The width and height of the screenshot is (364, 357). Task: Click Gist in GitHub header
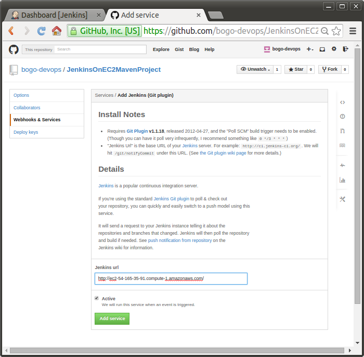click(179, 49)
